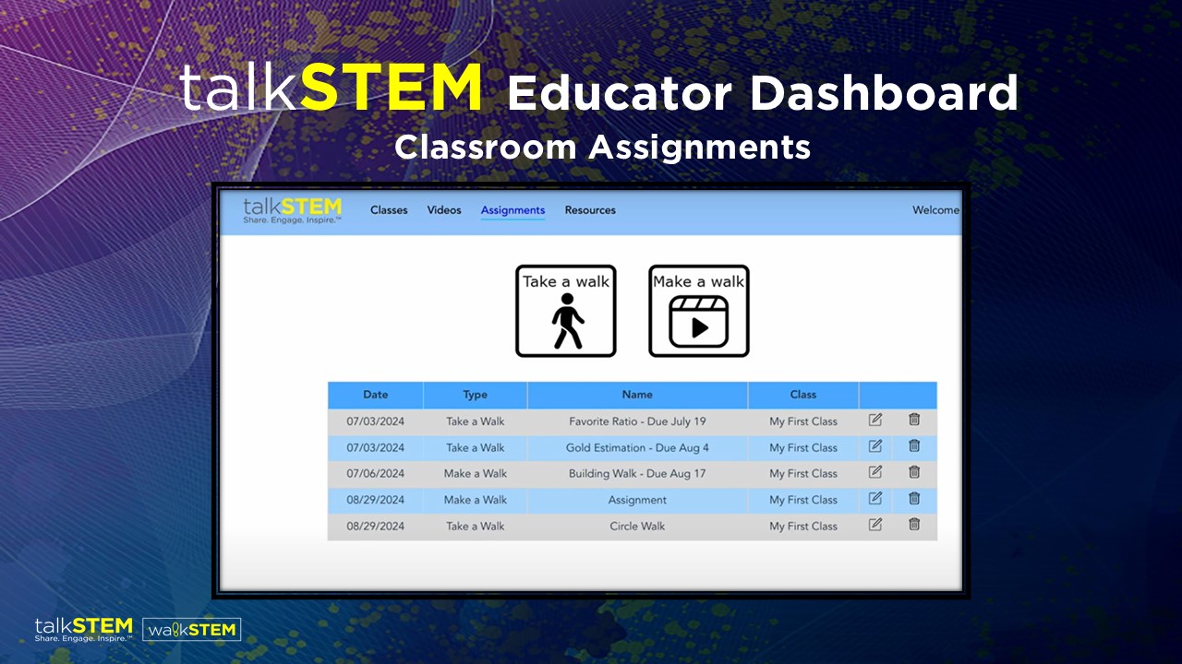Screen dimensions: 1182x664
Task: Click the Name column header
Action: click(637, 395)
